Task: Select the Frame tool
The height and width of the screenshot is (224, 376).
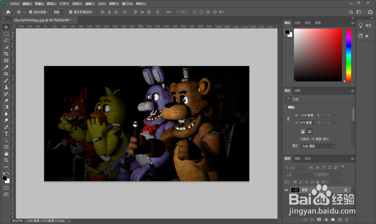Action: (x=6, y=60)
